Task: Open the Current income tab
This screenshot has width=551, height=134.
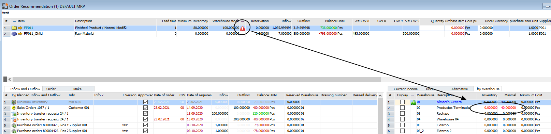Action: coord(405,89)
